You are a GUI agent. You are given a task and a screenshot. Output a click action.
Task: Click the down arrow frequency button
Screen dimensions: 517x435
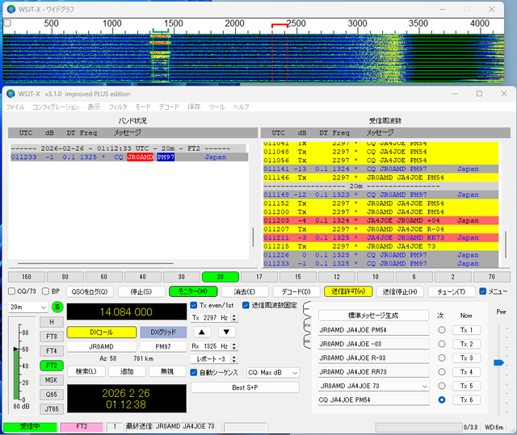[x=226, y=332]
